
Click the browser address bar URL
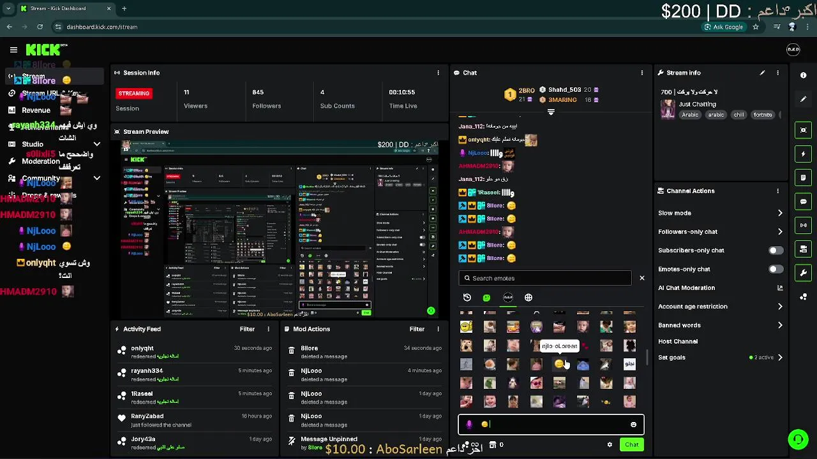click(101, 27)
